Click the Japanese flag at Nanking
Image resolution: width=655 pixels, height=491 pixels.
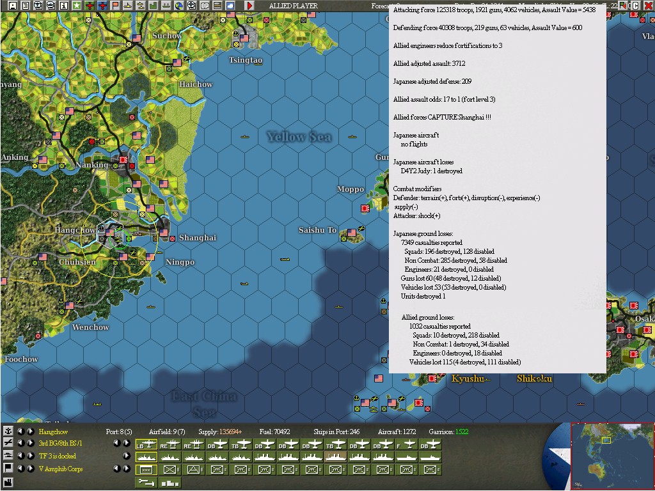[123, 159]
